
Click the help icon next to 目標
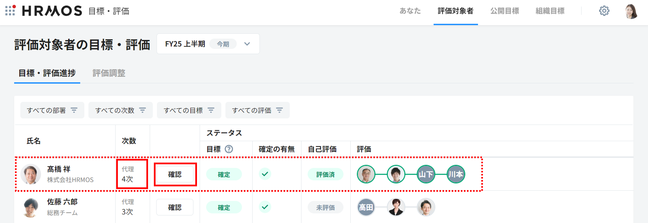(229, 149)
